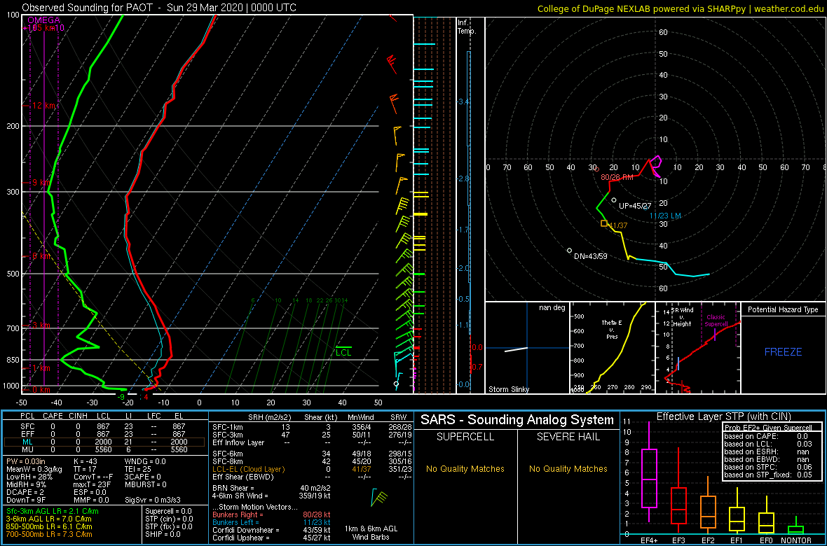
Task: Click the Storm Slinky panel label
Action: pos(509,389)
